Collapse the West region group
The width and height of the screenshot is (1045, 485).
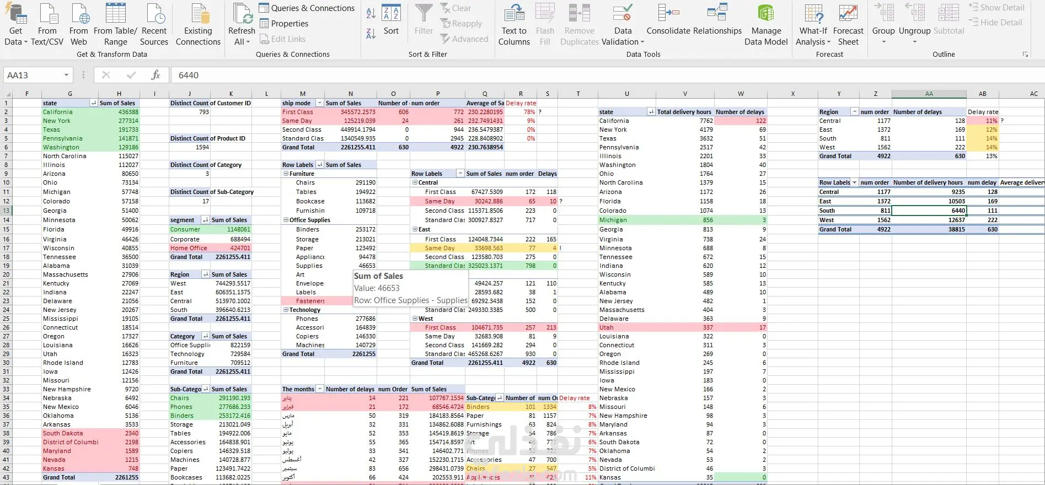point(415,319)
